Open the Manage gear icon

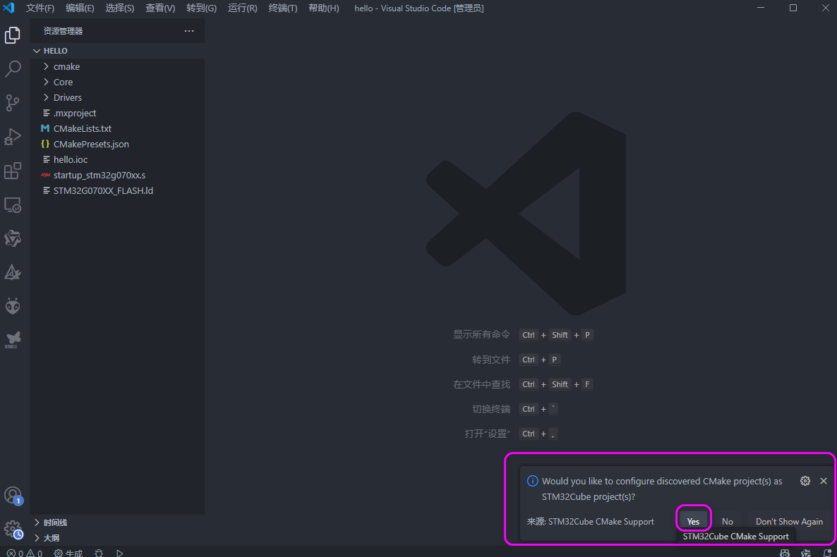point(12,530)
